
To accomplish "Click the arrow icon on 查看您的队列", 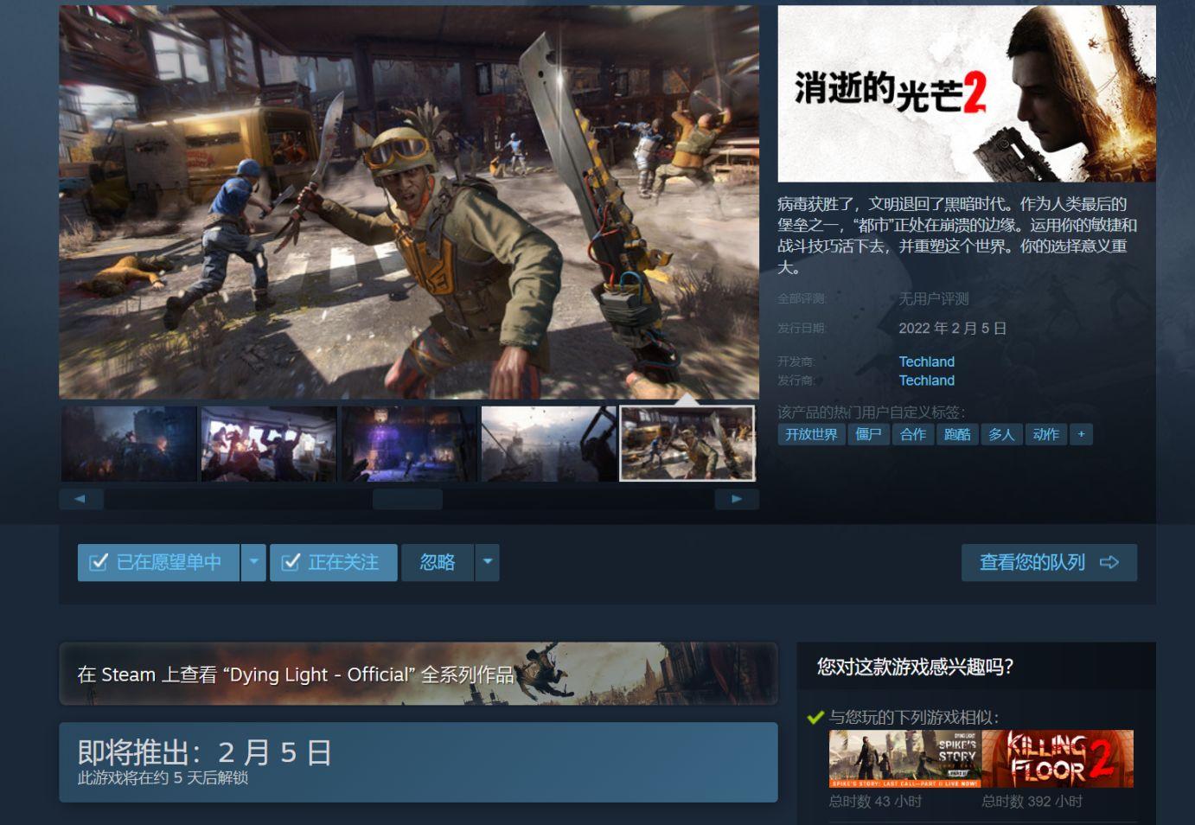I will pyautogui.click(x=1109, y=563).
